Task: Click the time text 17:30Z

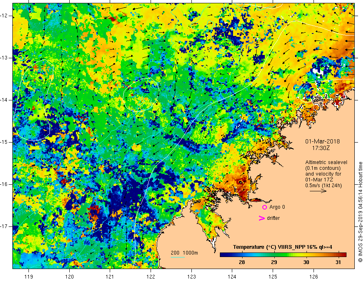Action: point(321,148)
